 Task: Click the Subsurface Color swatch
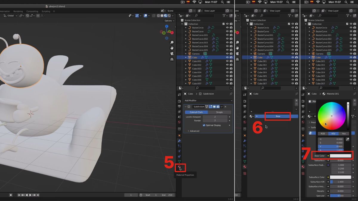pyautogui.click(x=340, y=177)
